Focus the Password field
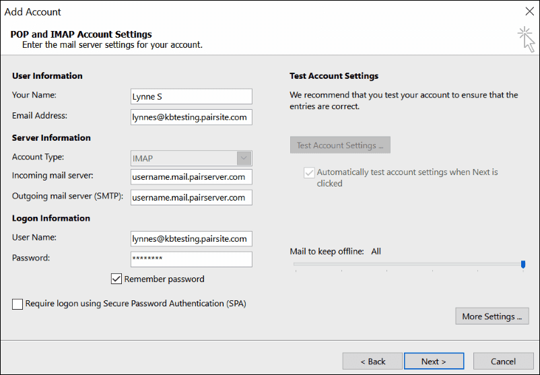The width and height of the screenshot is (540, 375). click(191, 259)
